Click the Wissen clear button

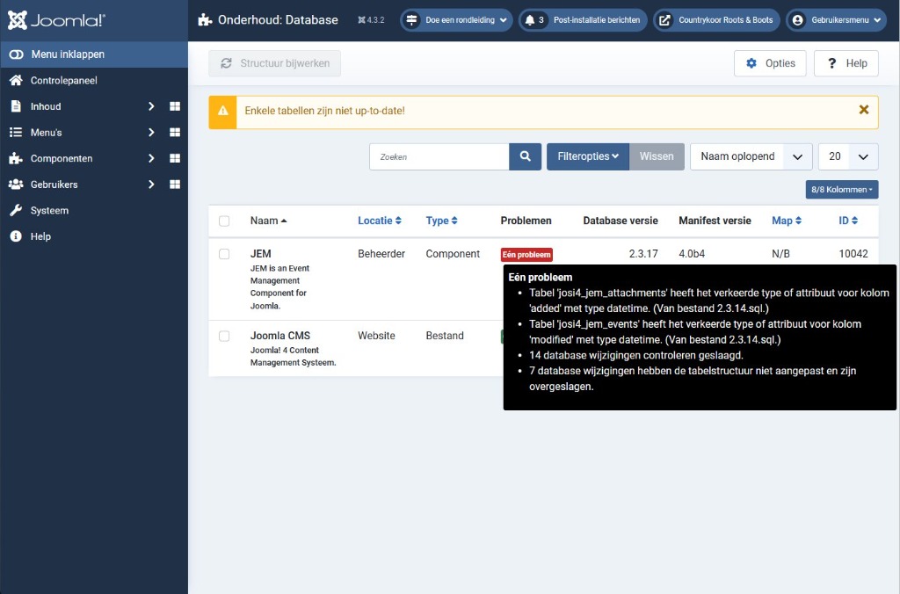(657, 156)
